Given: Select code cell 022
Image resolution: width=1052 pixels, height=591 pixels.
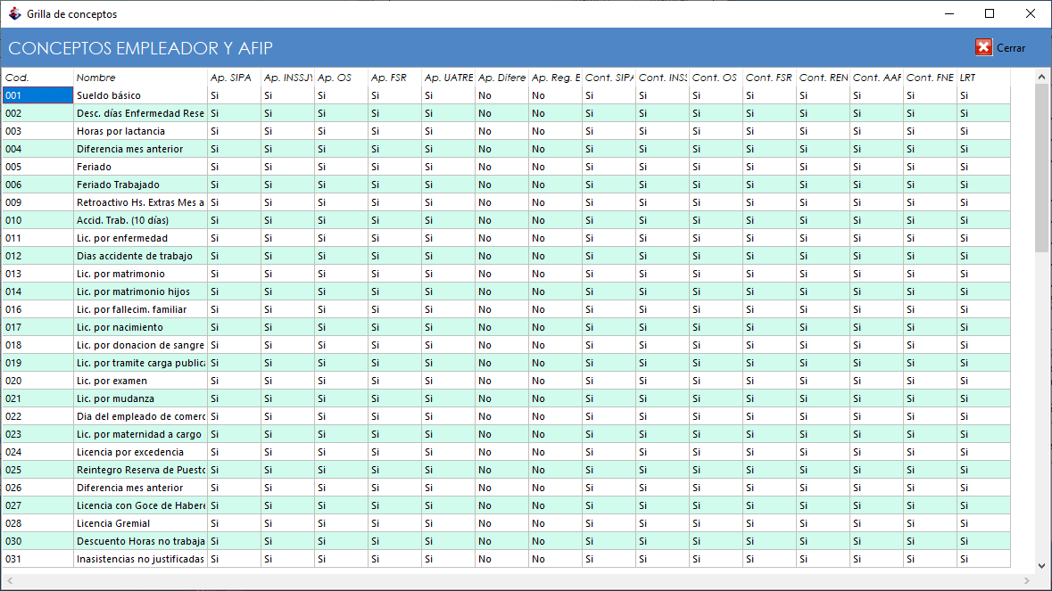Looking at the screenshot, I should (x=37, y=417).
